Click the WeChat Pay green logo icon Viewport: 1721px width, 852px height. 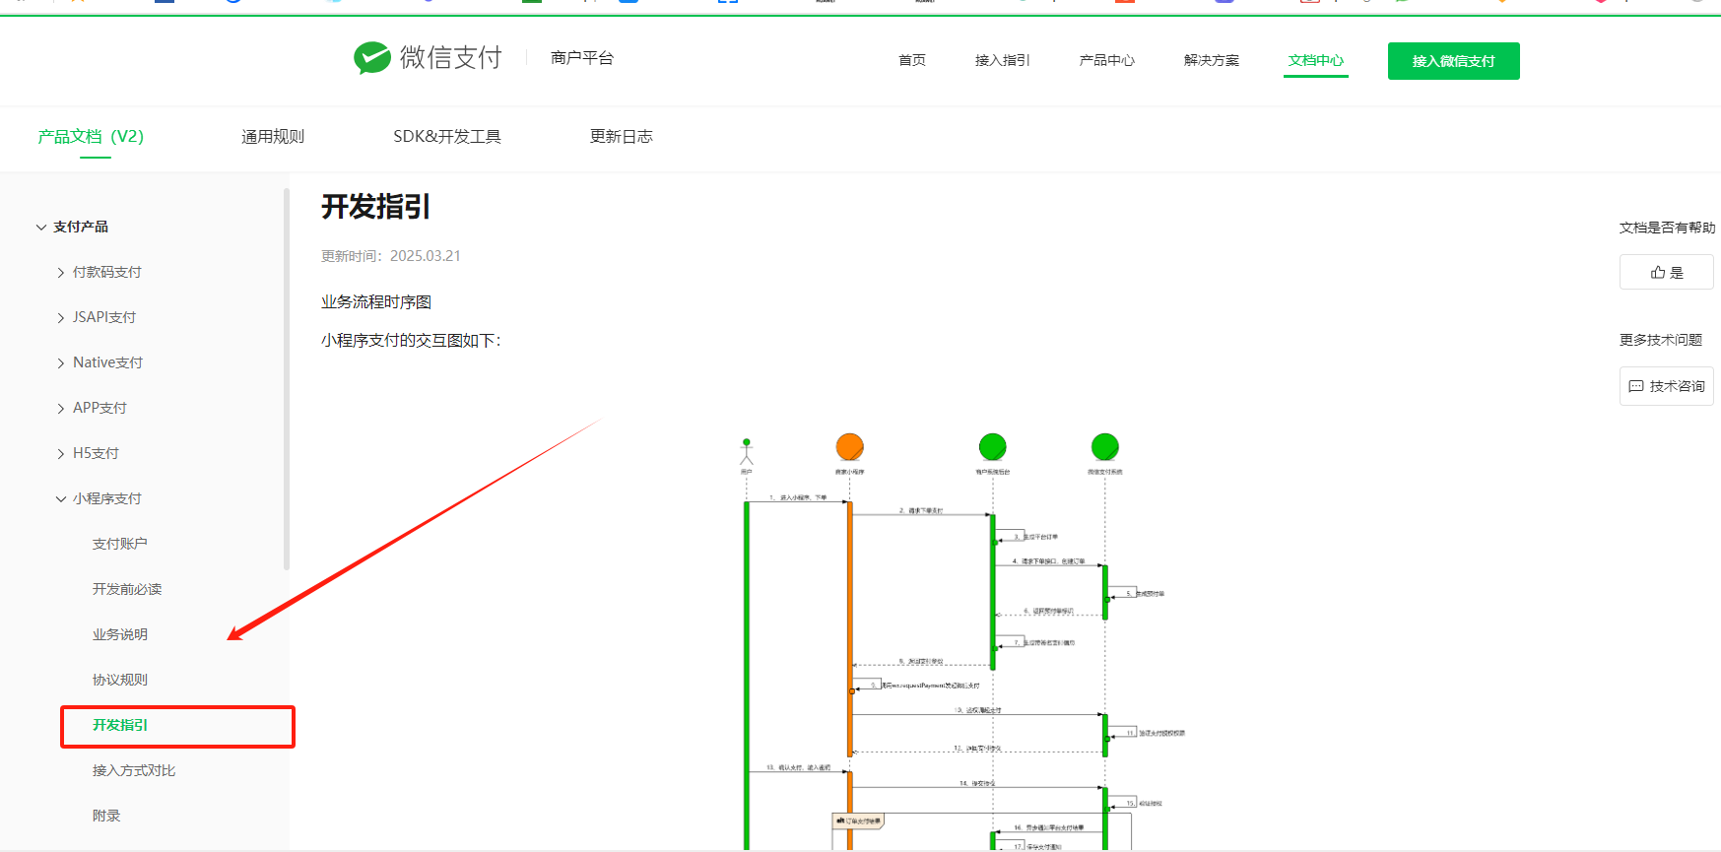click(372, 58)
